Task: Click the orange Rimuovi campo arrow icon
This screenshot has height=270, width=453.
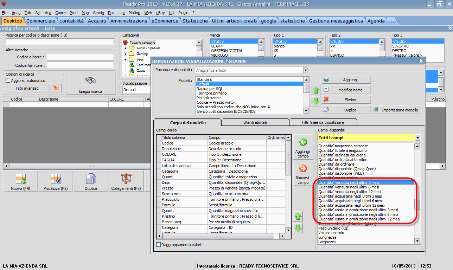Action: click(x=303, y=169)
